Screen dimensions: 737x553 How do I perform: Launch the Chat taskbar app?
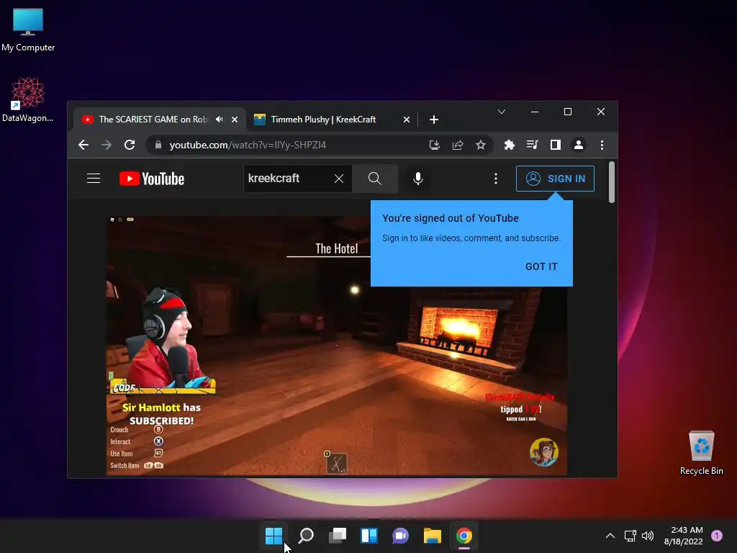point(400,536)
